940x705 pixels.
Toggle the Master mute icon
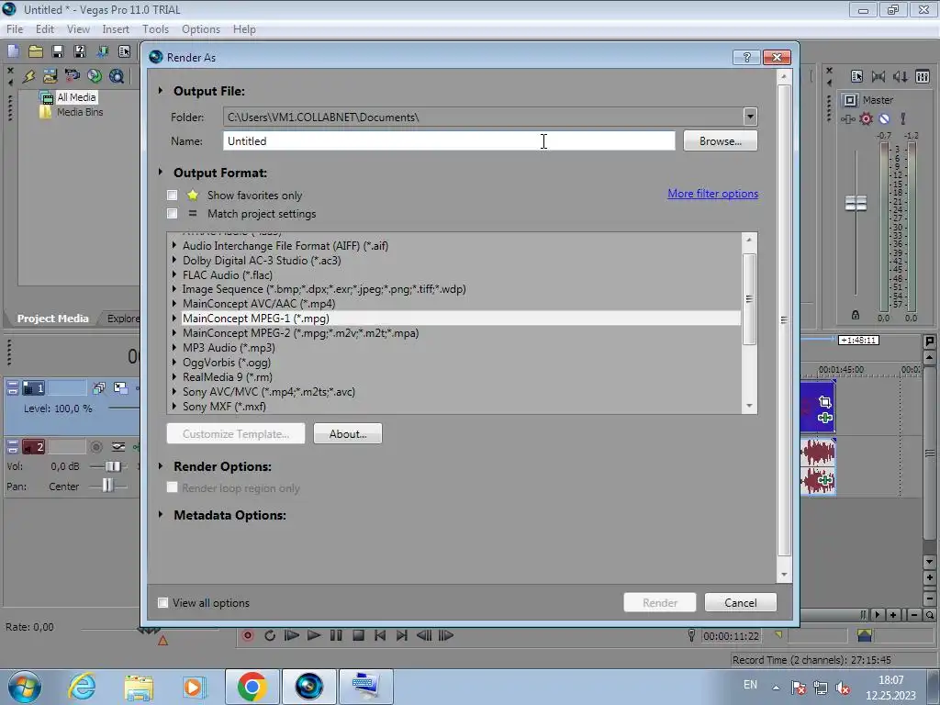point(884,118)
